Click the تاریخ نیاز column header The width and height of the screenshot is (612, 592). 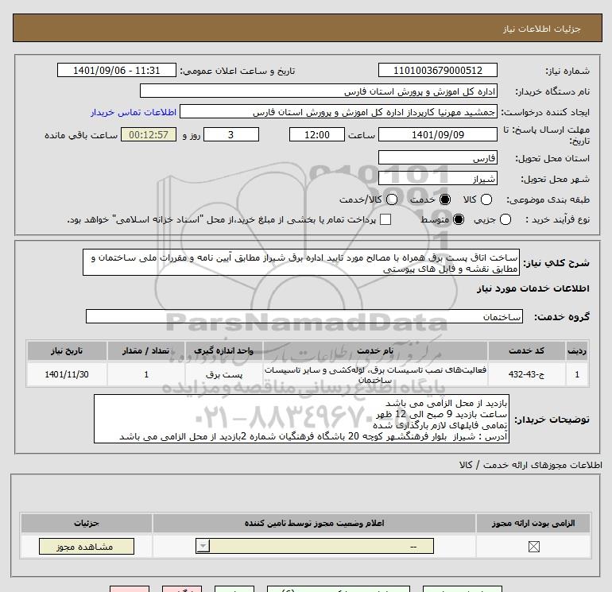[x=67, y=350]
